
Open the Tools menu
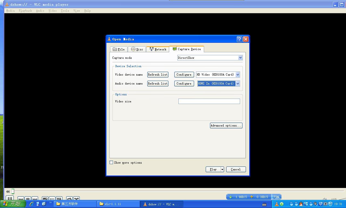[65, 11]
